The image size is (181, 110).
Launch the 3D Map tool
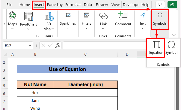coord(49,21)
